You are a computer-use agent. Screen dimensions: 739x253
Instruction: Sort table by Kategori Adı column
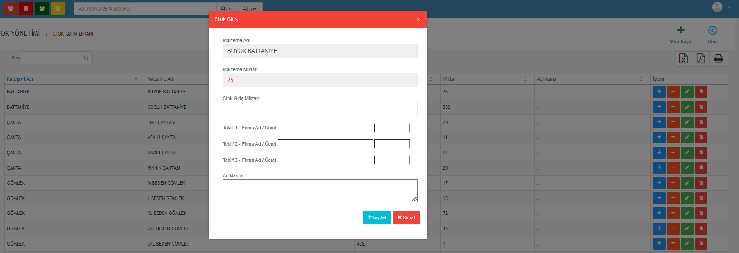click(x=20, y=79)
